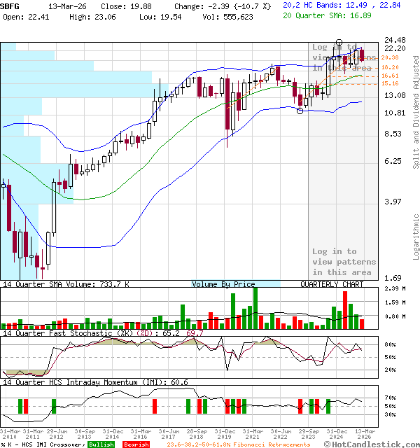Viewport: 420px width, 448px height.
Task: Click the circled high marker on the price chart
Action: click(x=339, y=43)
